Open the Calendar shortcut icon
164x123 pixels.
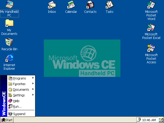pyautogui.click(x=71, y=5)
